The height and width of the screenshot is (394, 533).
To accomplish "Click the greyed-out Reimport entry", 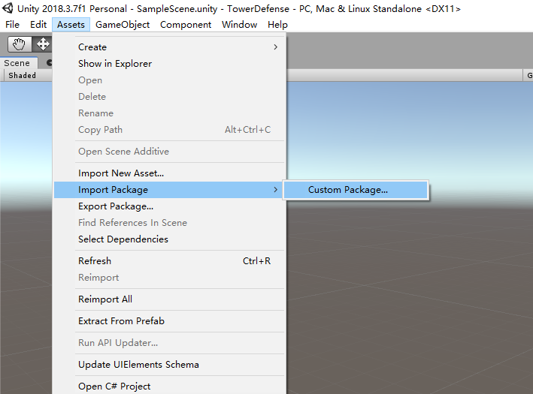I will 169,278.
